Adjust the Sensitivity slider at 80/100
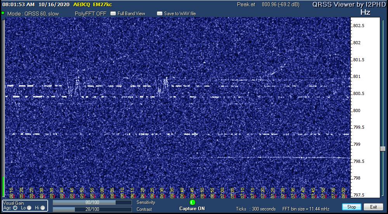388x214 pixels. (92, 202)
